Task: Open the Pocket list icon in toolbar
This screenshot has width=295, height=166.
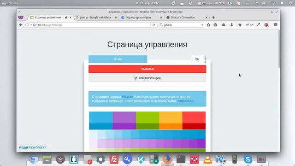Action: click(224, 25)
